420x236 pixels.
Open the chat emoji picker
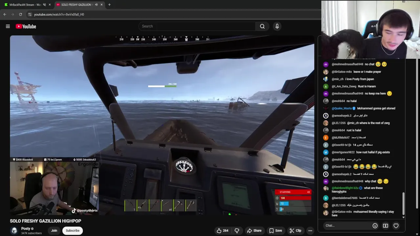pyautogui.click(x=375, y=226)
